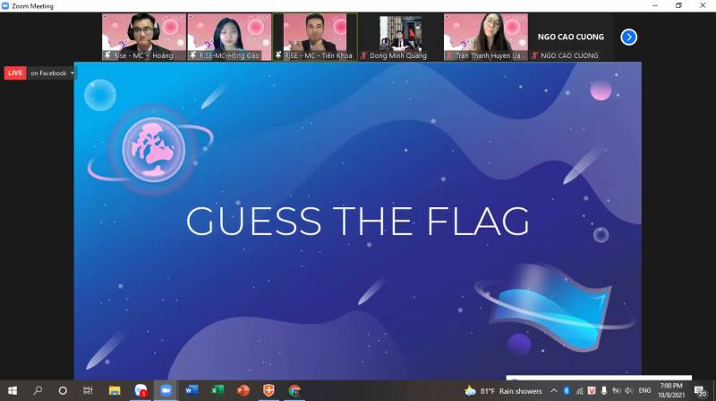Open the notification center icon
Screen dimensions: 716x401
(701, 390)
